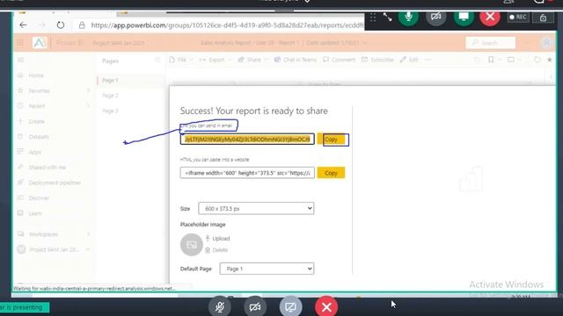Click the Subscribe button

[377, 60]
